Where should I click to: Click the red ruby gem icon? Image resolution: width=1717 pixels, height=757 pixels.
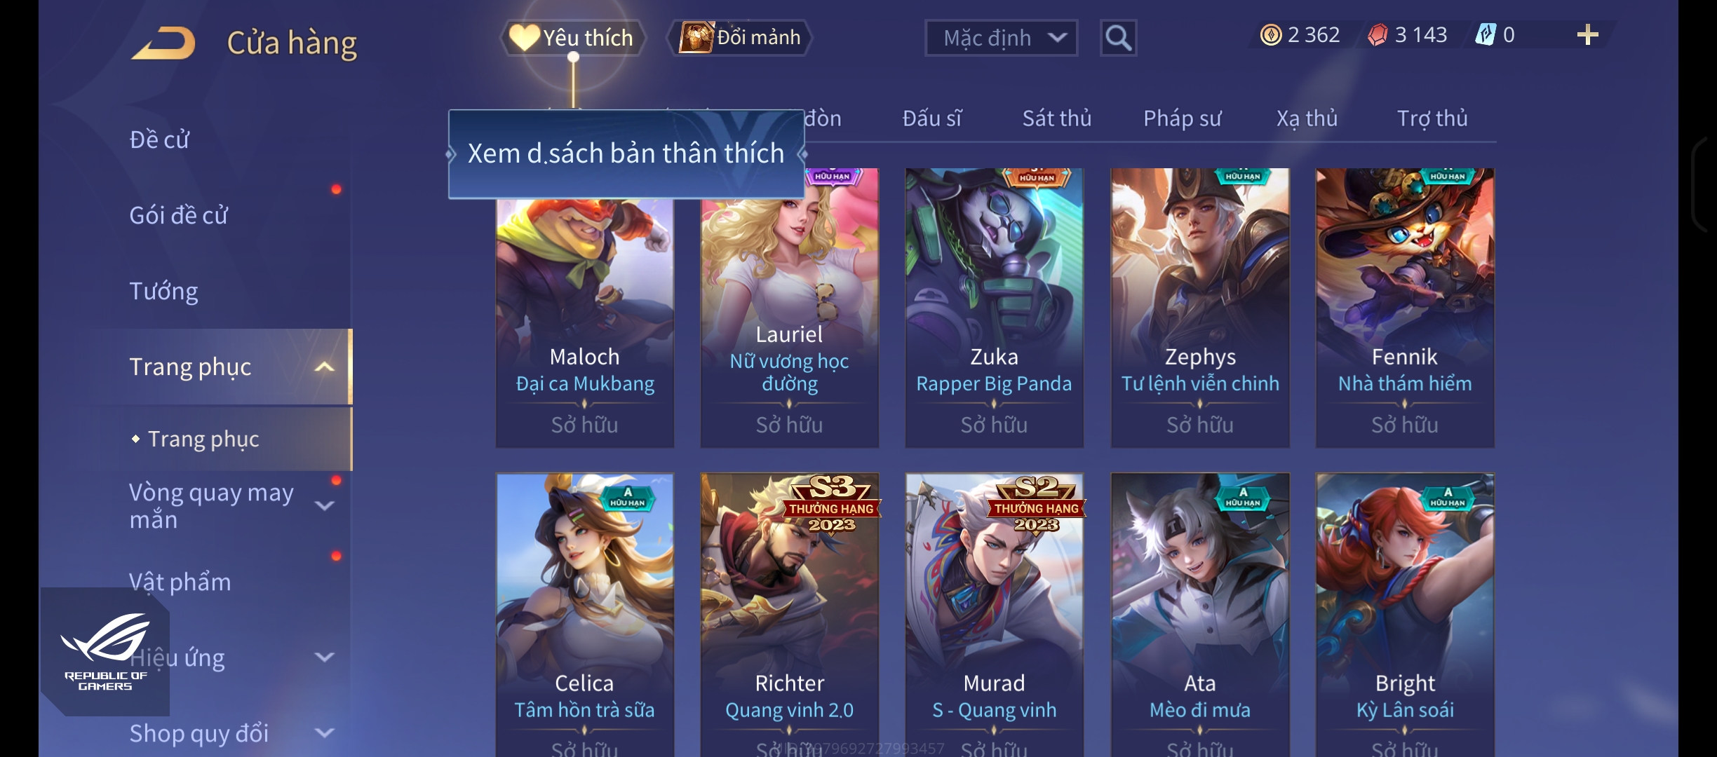[x=1378, y=35]
